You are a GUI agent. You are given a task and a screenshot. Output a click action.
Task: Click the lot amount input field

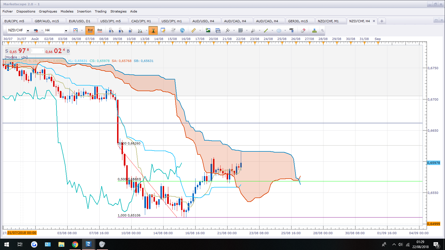tap(37, 51)
